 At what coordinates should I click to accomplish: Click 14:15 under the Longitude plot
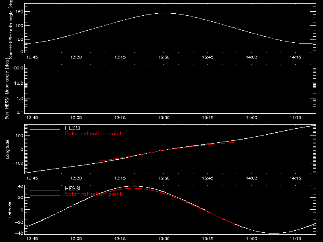pos(296,178)
